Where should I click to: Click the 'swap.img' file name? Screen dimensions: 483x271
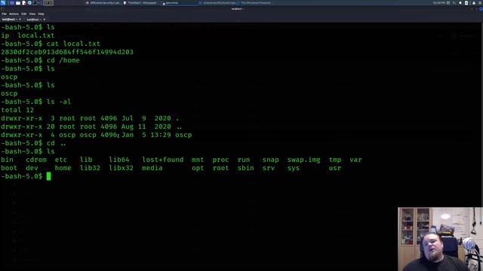click(303, 160)
